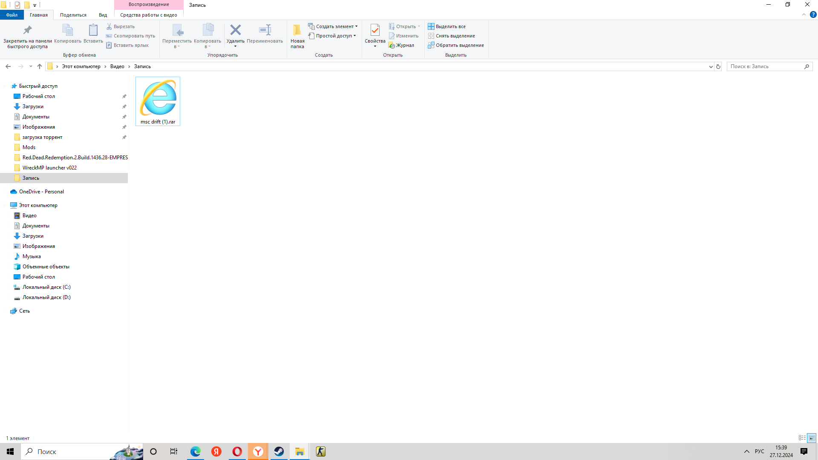Open Музыка under This PC

point(32,256)
